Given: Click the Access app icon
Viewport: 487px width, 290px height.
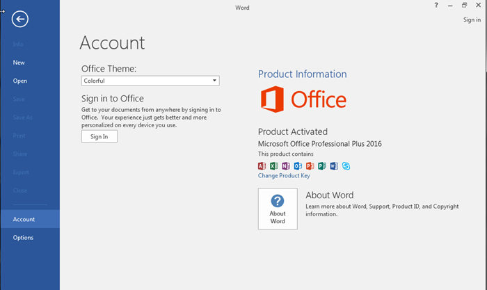Looking at the screenshot, I should point(262,166).
